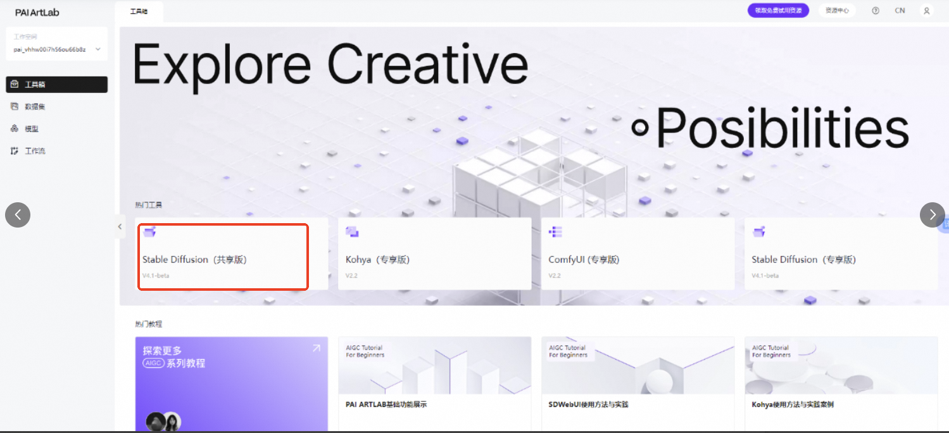Click the 领取免费试用资源 button
The image size is (949, 433).
778,11
